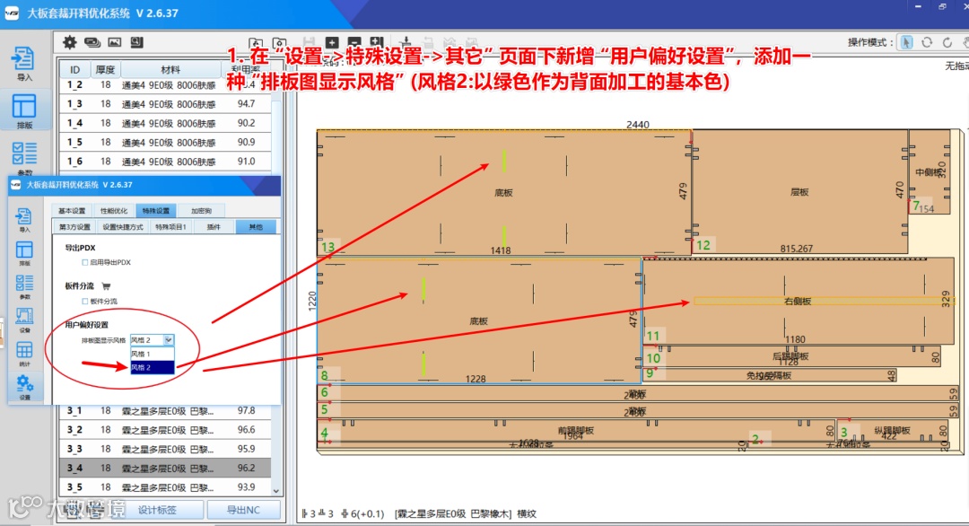Click panel number 8 底板 in layout

coord(479,321)
